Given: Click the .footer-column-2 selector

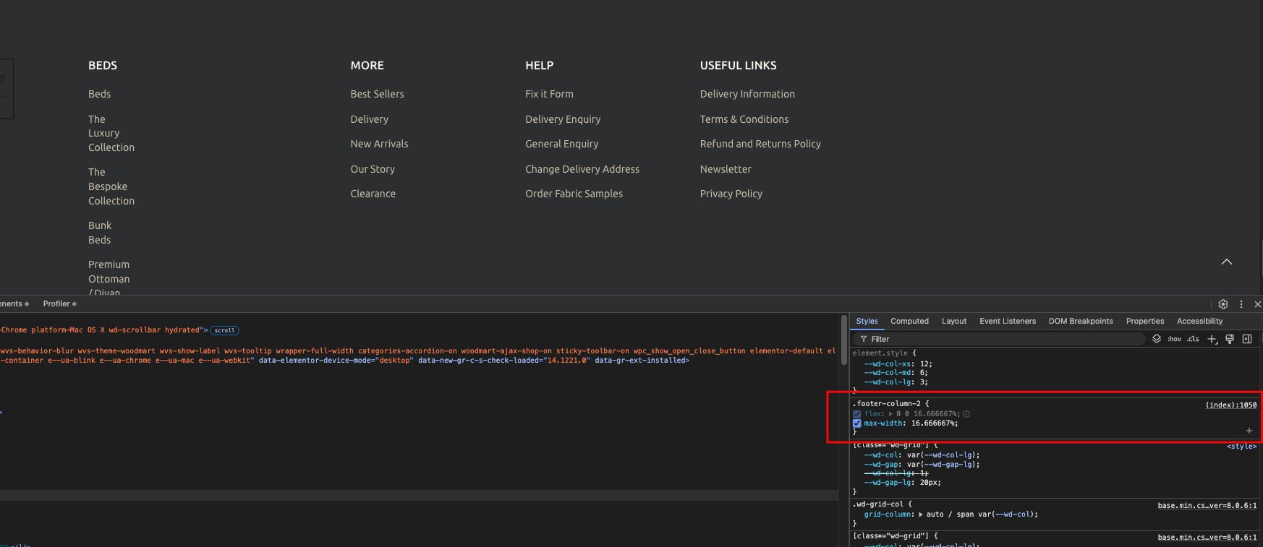Looking at the screenshot, I should [x=887, y=404].
